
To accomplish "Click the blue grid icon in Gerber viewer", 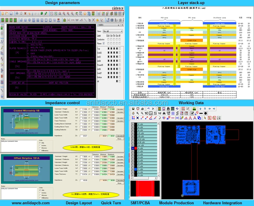I will pyautogui.click(x=173, y=113).
